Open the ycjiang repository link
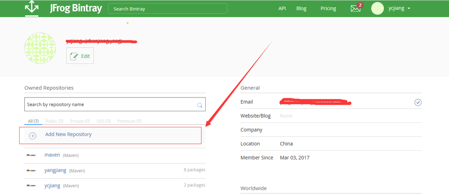Viewport: 449px width, 196px height. (x=52, y=185)
